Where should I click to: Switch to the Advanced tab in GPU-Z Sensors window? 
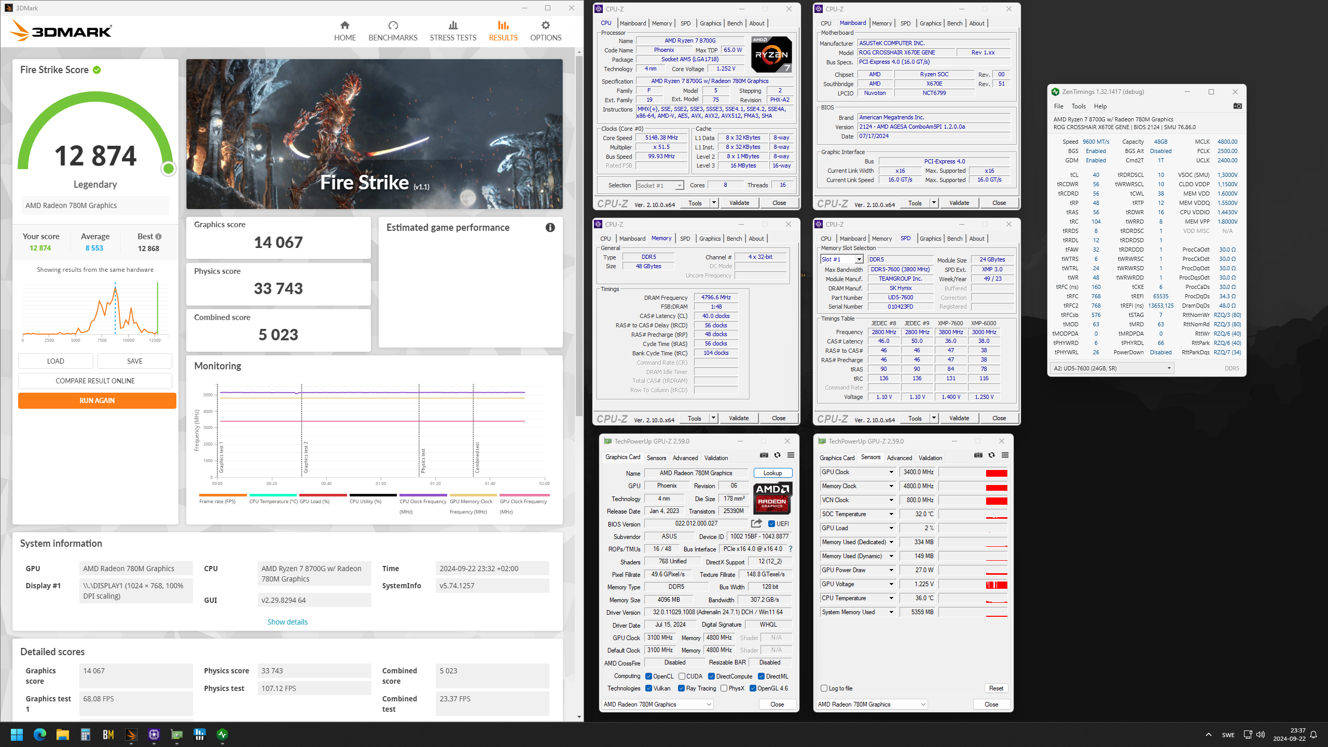pos(899,458)
